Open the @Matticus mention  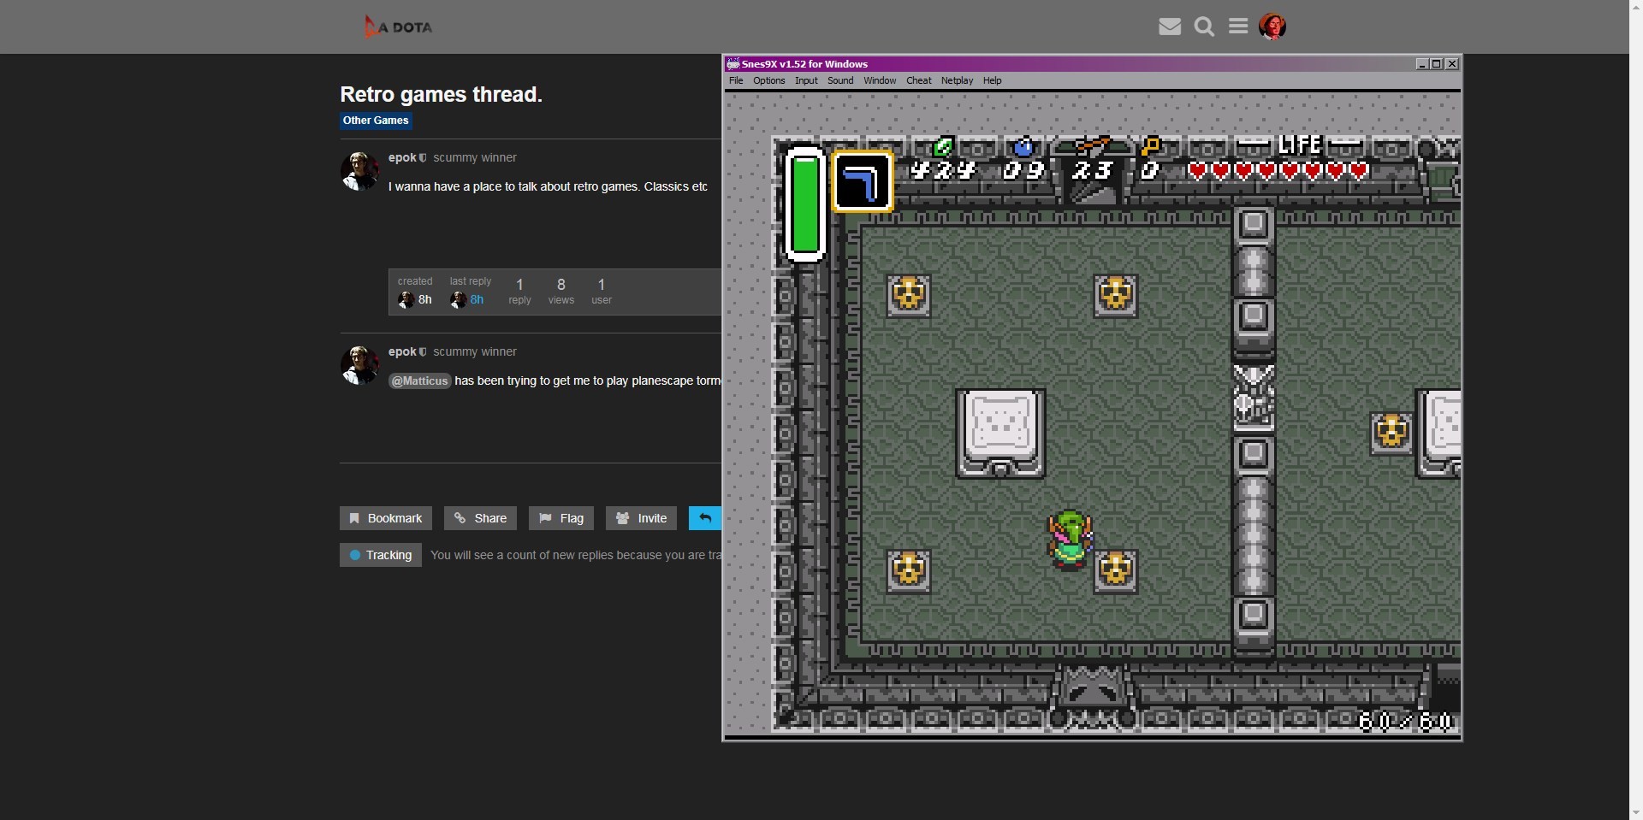[419, 381]
